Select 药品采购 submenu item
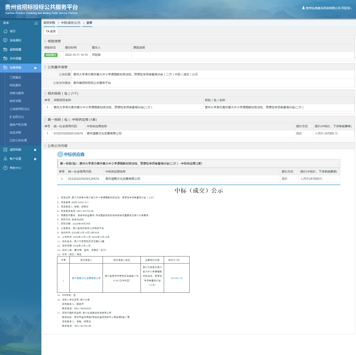This screenshot has height=355, width=356. [x=15, y=133]
